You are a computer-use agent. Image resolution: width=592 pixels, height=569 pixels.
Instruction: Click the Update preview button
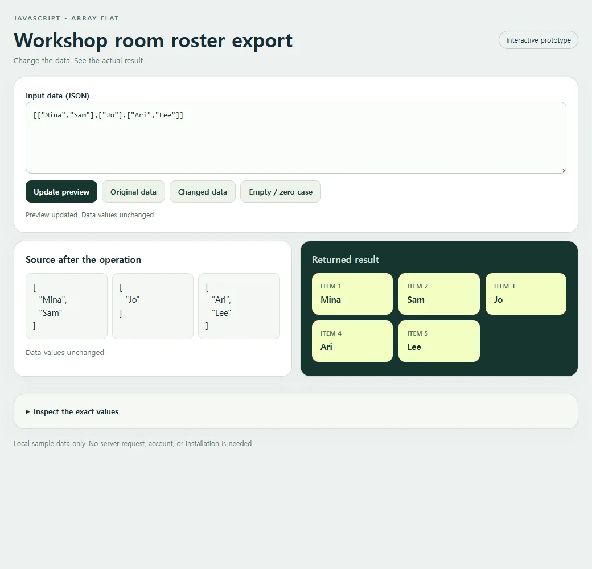(x=61, y=192)
